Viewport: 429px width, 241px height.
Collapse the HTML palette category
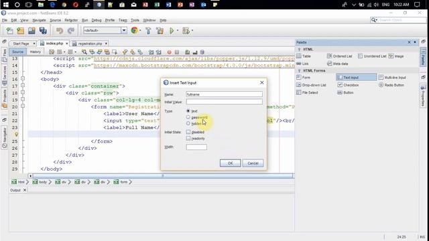pyautogui.click(x=299, y=50)
